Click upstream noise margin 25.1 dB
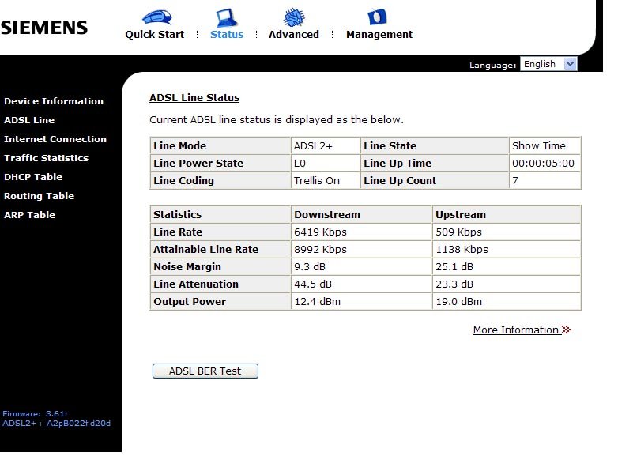Screen dimensions: 618x471 (x=454, y=267)
